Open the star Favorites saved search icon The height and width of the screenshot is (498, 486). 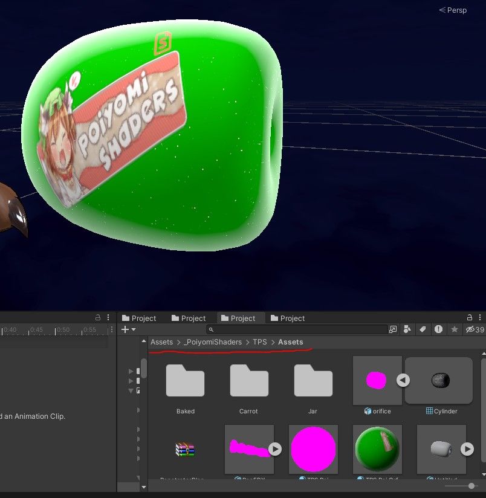(455, 329)
